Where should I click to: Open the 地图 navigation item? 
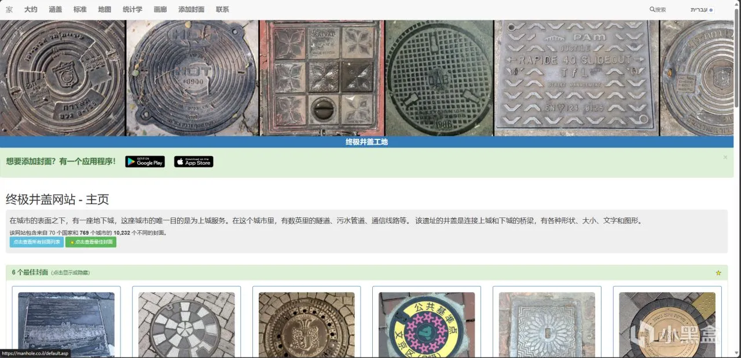(105, 10)
